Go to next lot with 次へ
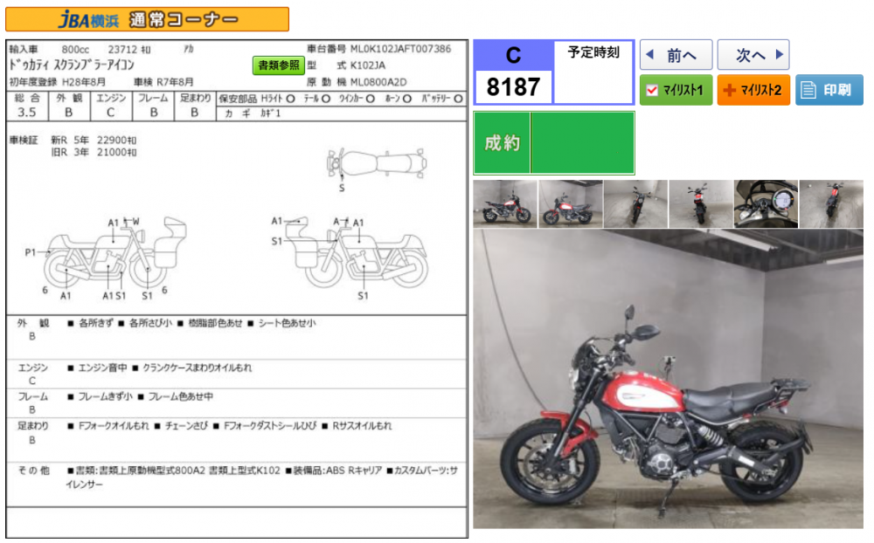The height and width of the screenshot is (543, 874). tap(753, 55)
